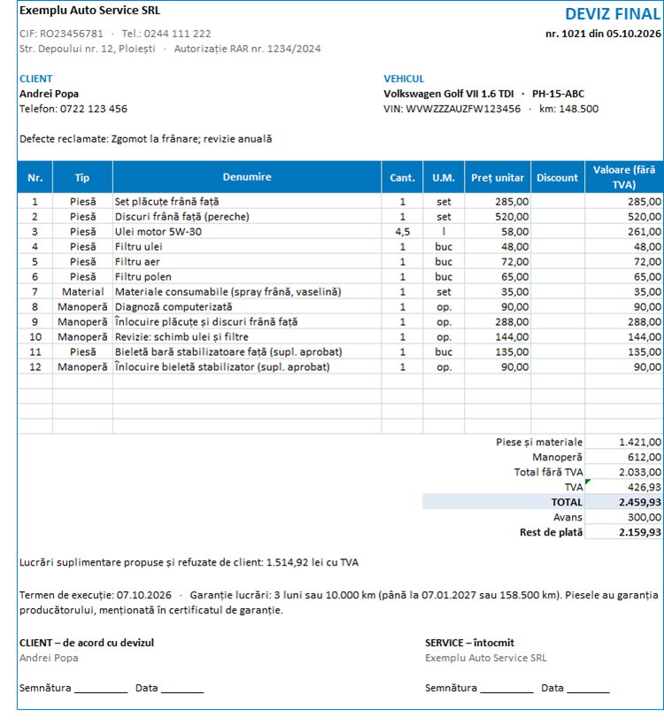Select the cell Filtru aer
Image resolution: width=664 pixels, height=725 pixels.
(247, 262)
